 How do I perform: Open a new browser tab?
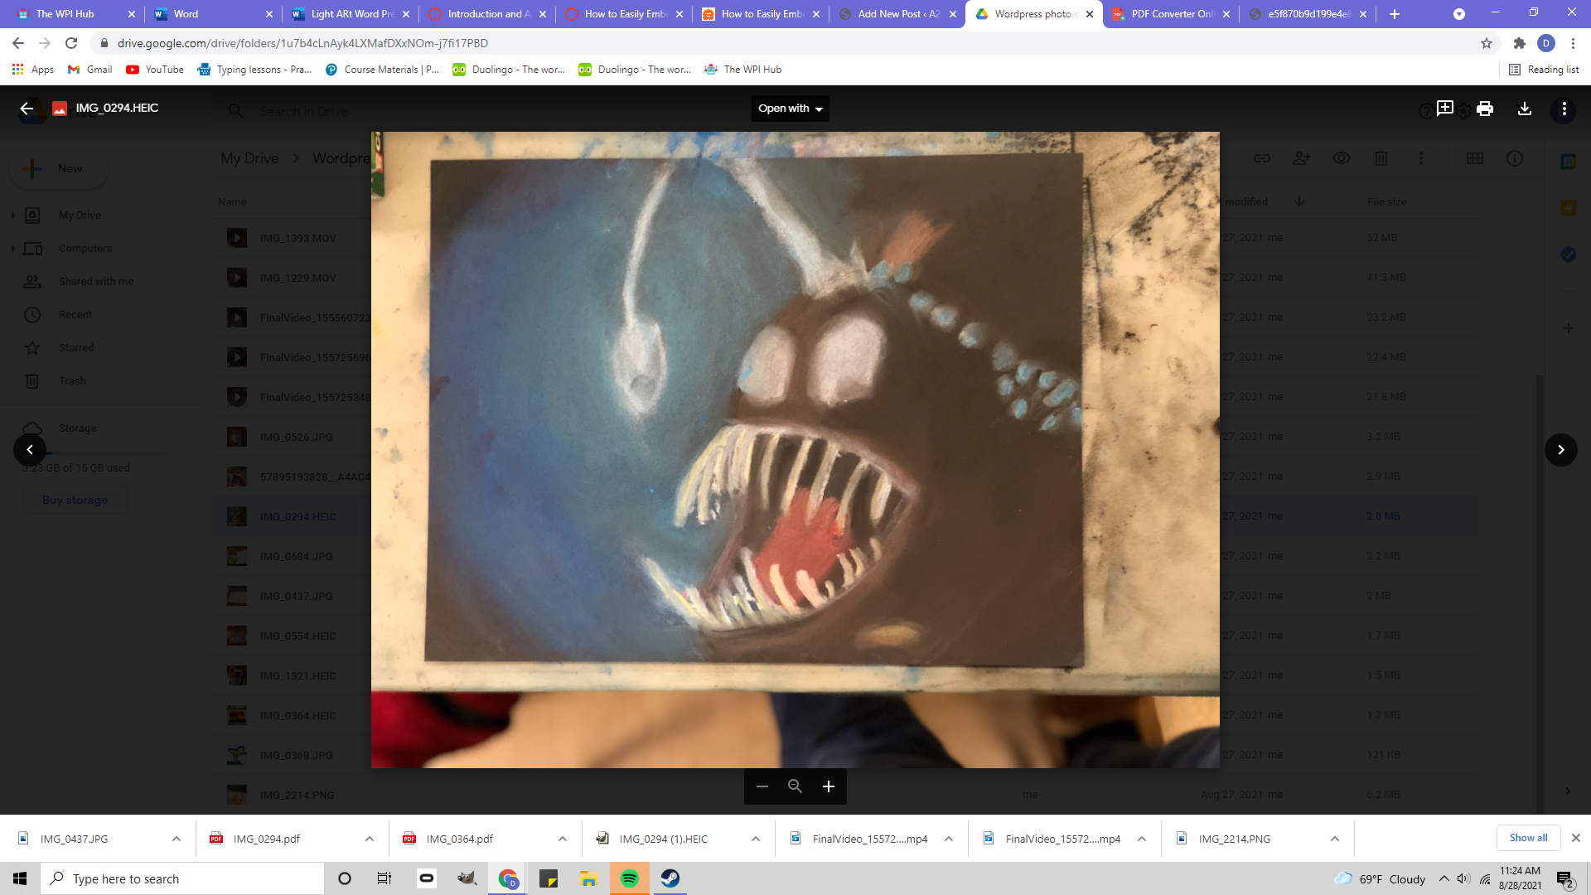point(1395,14)
